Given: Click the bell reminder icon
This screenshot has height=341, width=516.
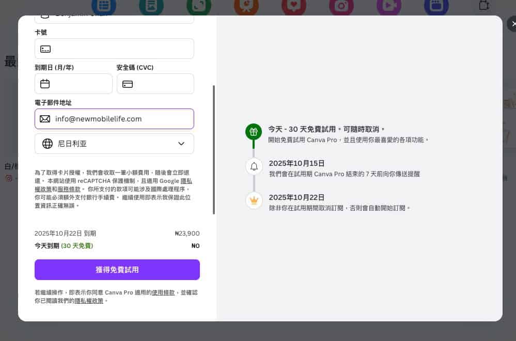Looking at the screenshot, I should (x=253, y=166).
